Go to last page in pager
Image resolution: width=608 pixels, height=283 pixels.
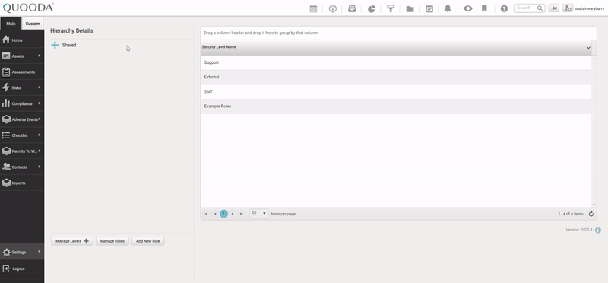pyautogui.click(x=242, y=214)
